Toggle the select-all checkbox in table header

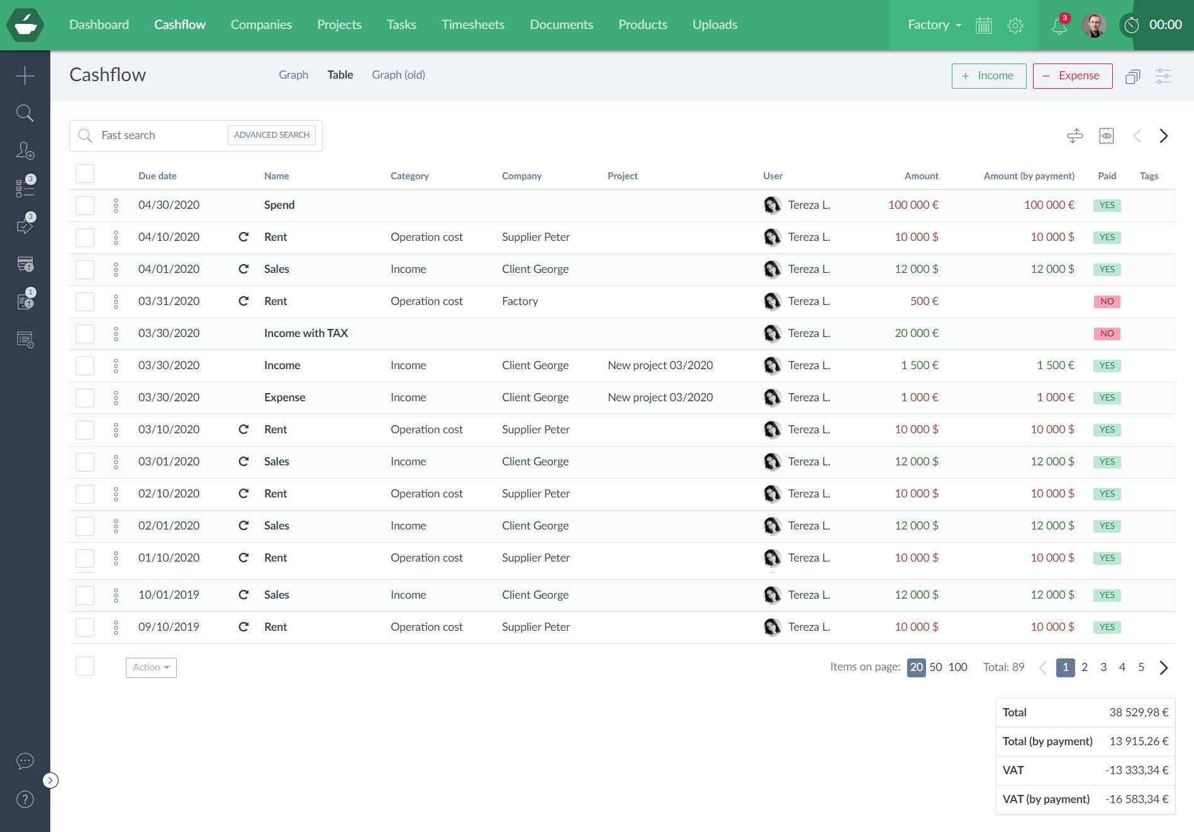tap(85, 174)
